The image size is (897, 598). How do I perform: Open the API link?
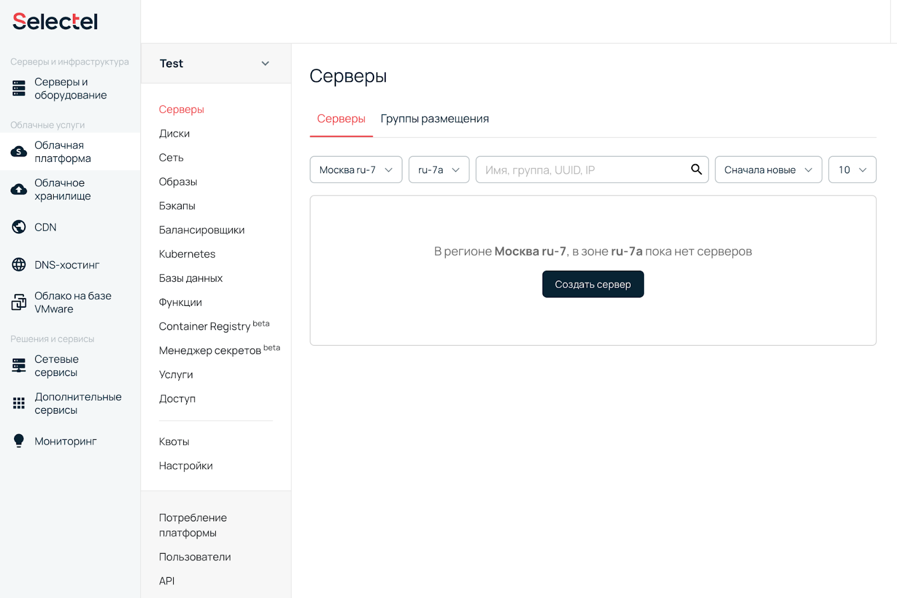coord(167,581)
